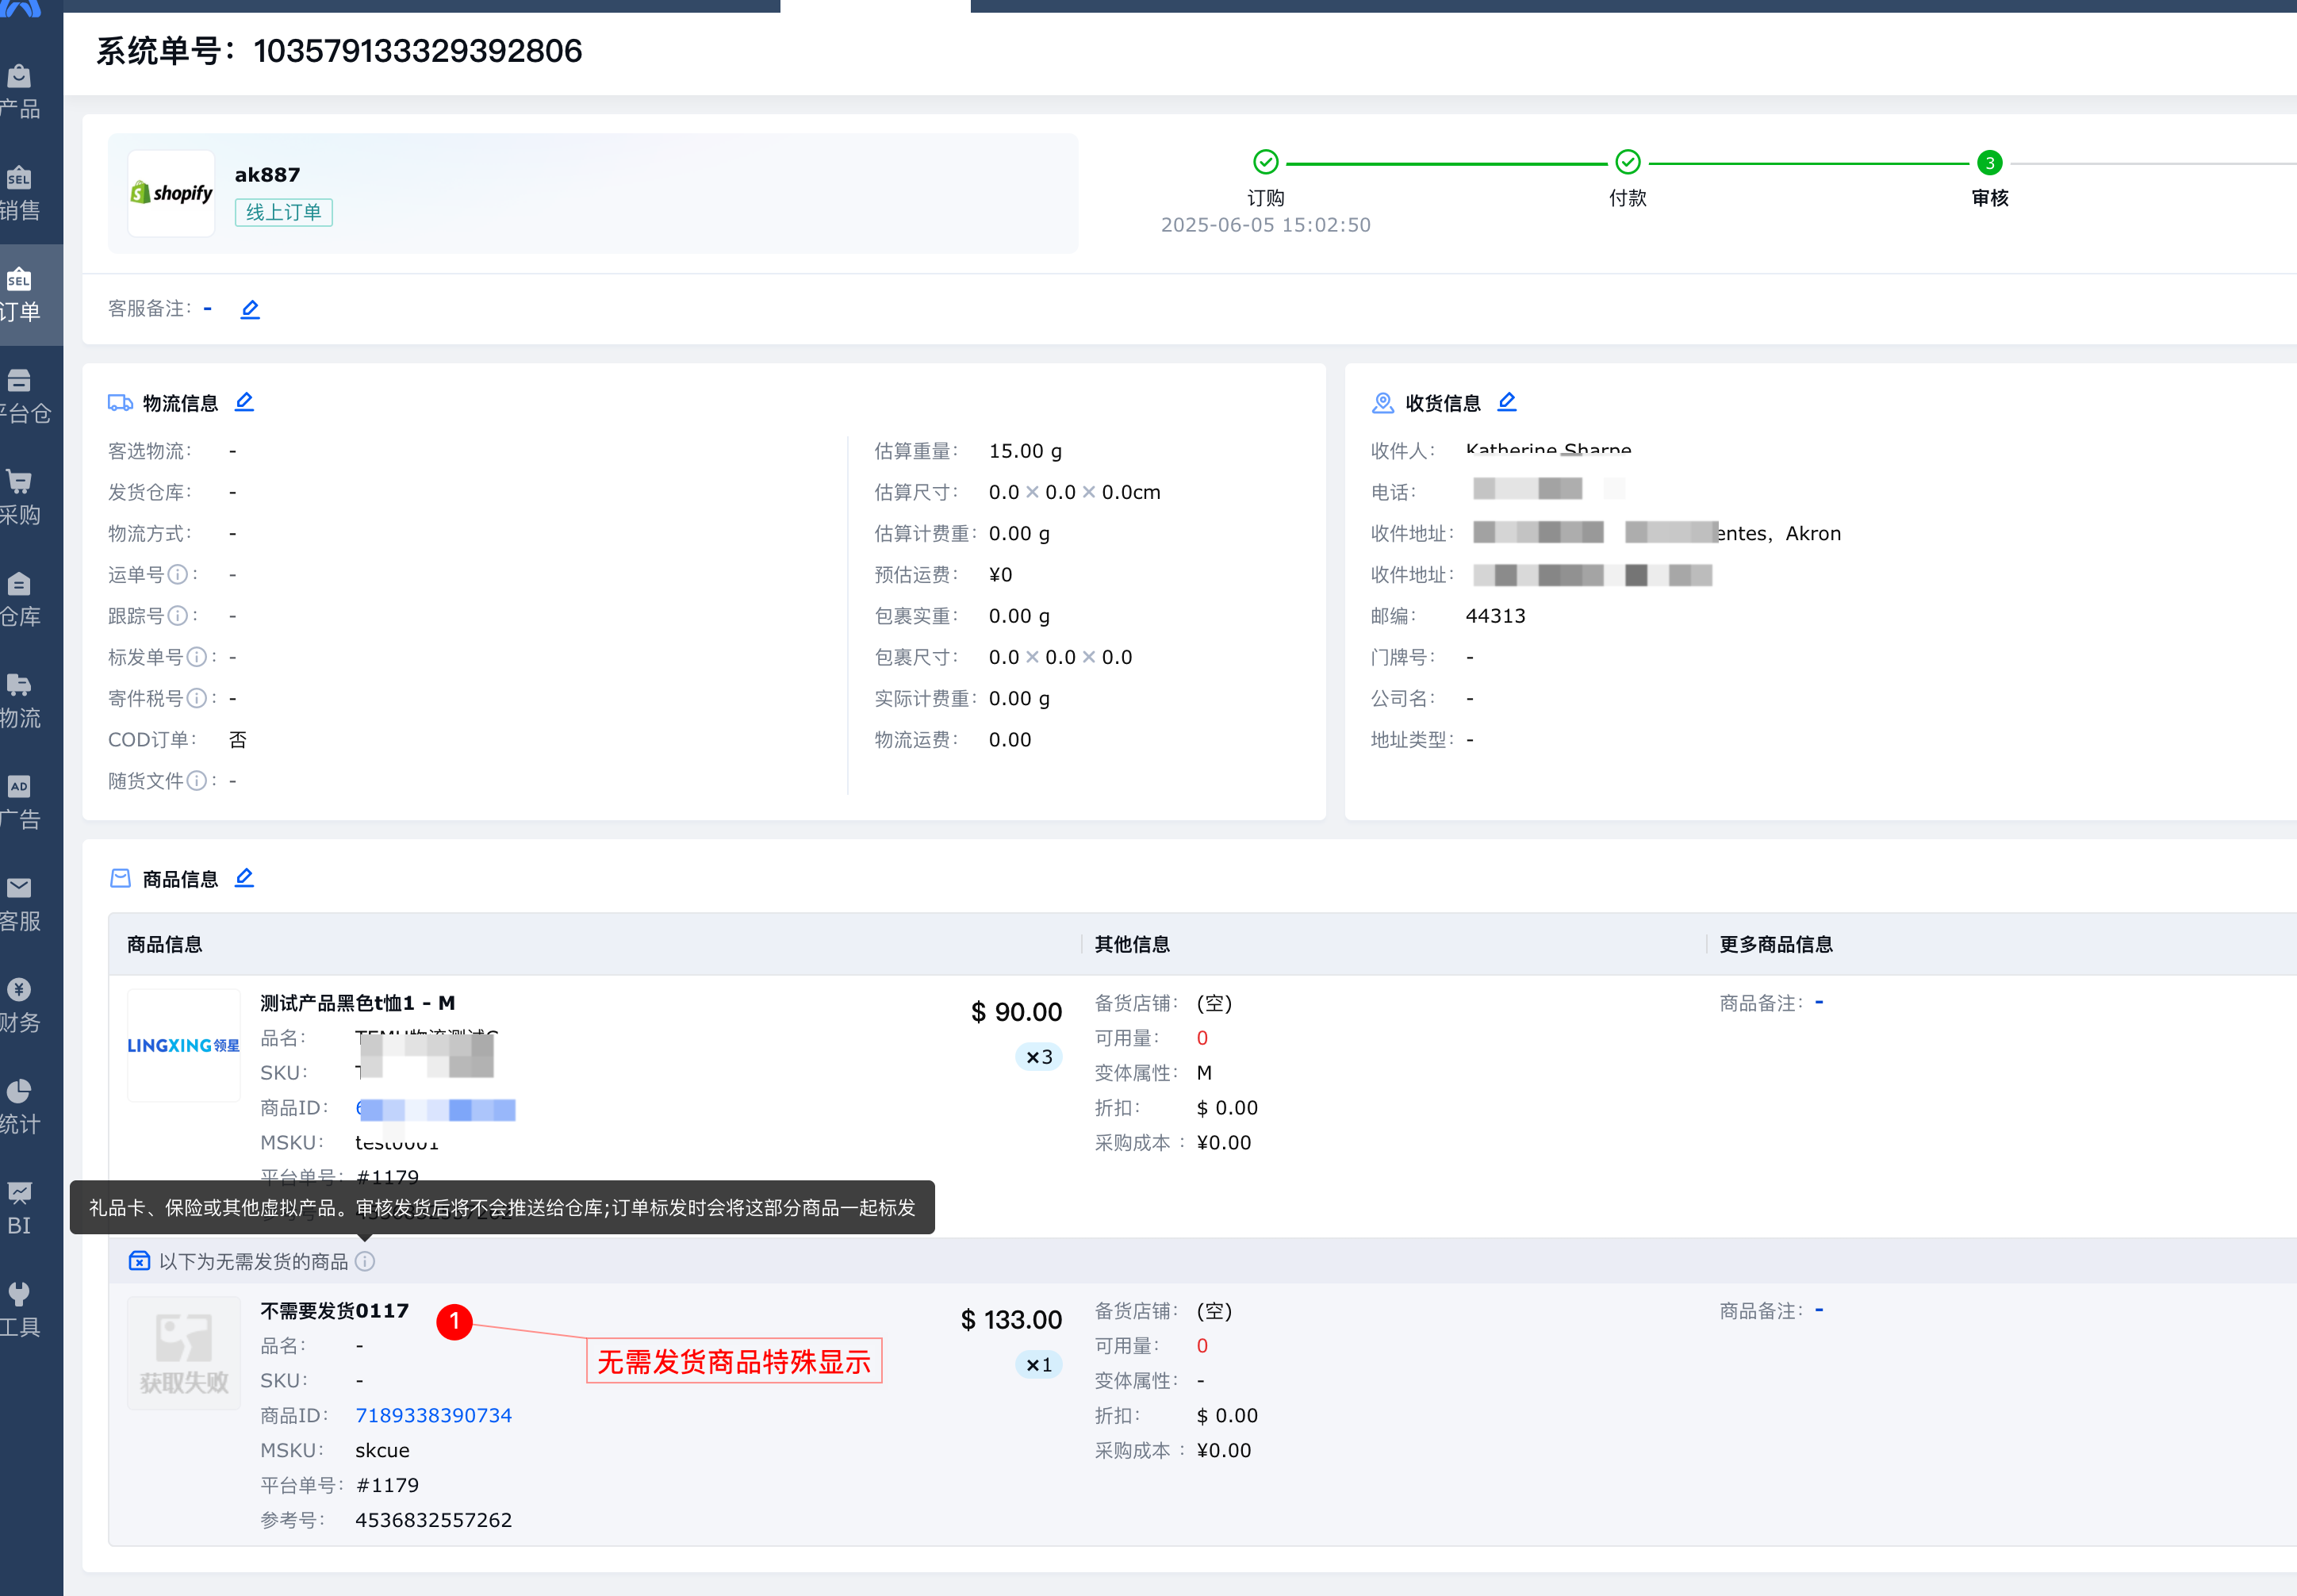Click the $ 133.00 price
Image resolution: width=2297 pixels, height=1596 pixels.
tap(1011, 1320)
